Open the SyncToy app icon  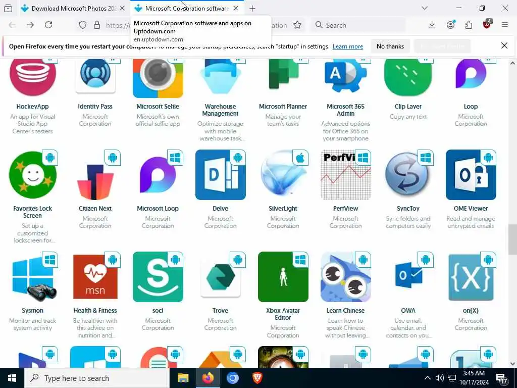pos(408,175)
